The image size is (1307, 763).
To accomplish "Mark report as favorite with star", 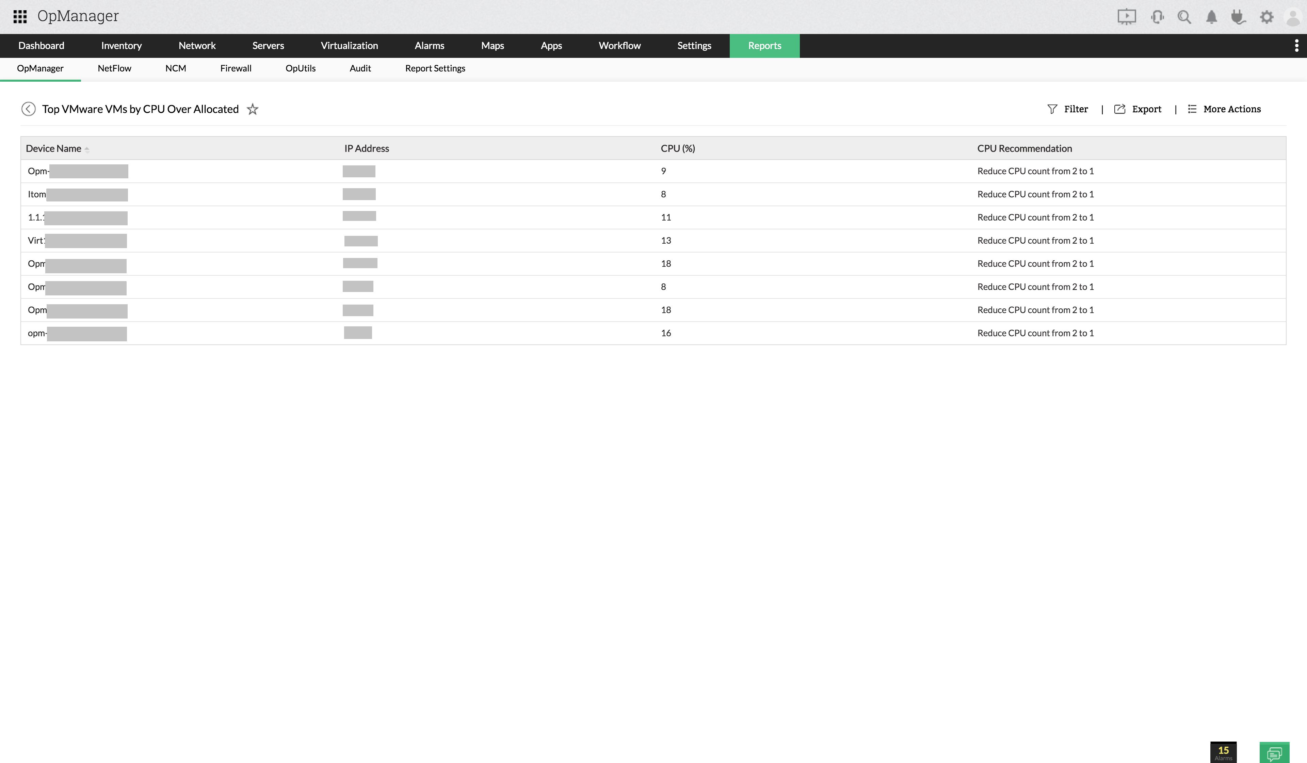I will pyautogui.click(x=253, y=109).
